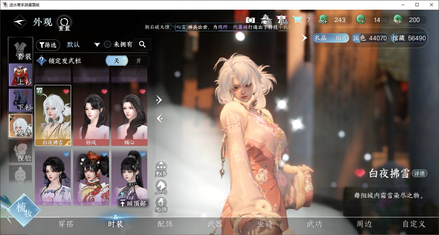Expand stats with arrow left of 衣品
Screen dimensions: 439x235
click(x=304, y=38)
